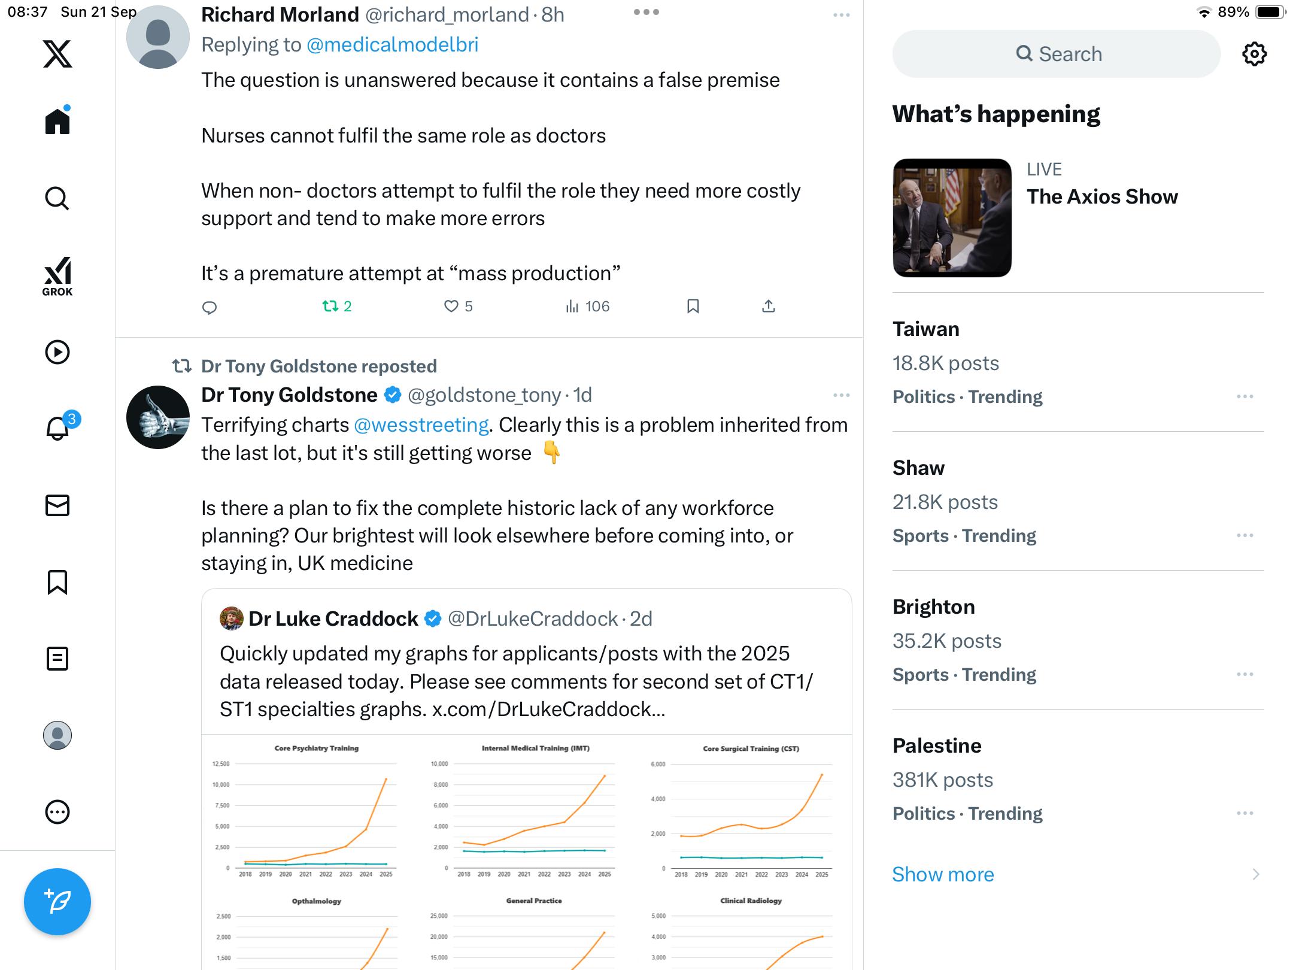Go to the Home tab

[x=57, y=122]
